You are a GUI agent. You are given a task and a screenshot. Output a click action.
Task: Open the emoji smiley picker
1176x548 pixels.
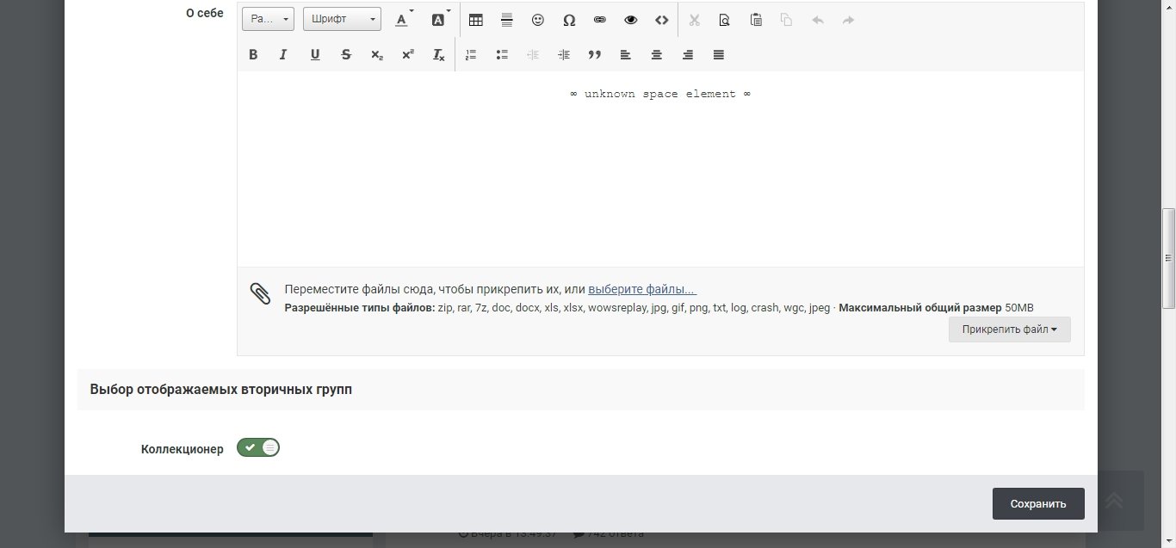click(538, 20)
